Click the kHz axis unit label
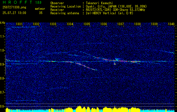 pyautogui.click(x=3, y=23)
